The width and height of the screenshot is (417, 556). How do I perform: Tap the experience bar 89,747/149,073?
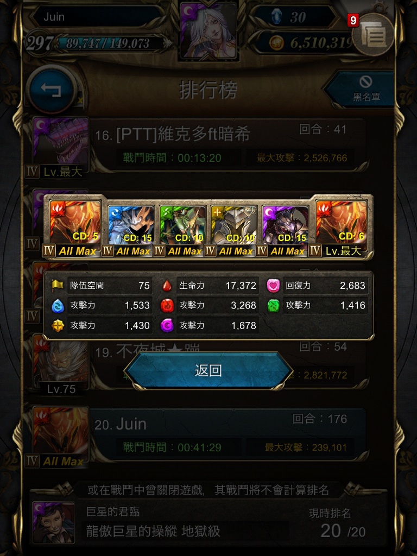(108, 43)
